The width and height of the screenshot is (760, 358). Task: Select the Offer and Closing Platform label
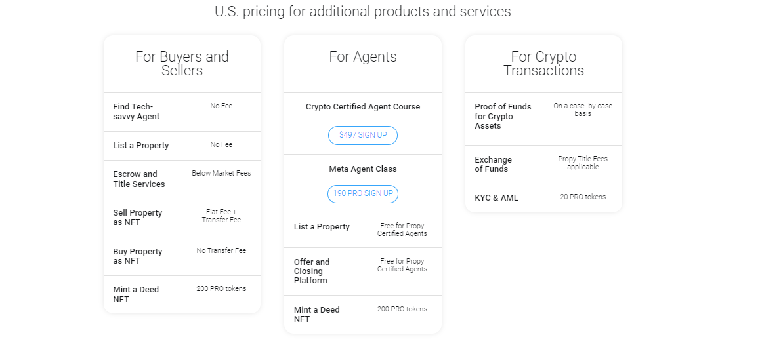(x=312, y=271)
